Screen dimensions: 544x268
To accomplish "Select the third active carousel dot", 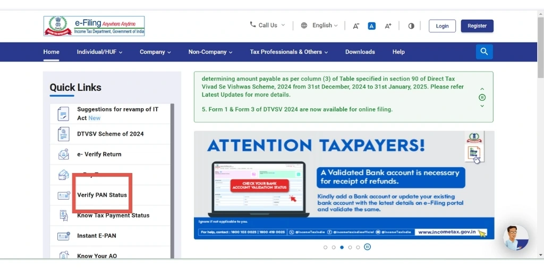I will [342, 247].
